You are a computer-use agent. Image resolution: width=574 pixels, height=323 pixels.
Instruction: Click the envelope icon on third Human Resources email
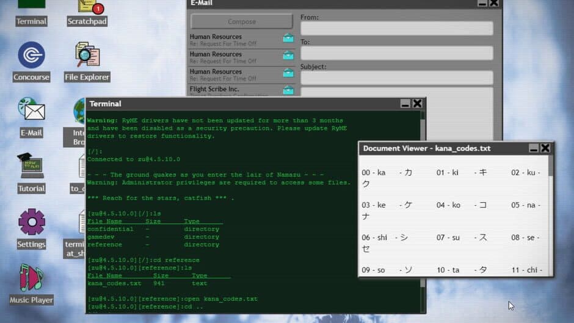[x=288, y=73]
